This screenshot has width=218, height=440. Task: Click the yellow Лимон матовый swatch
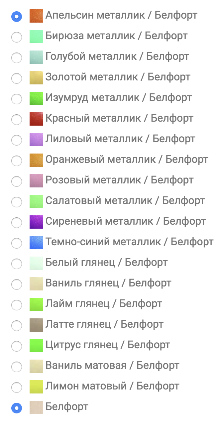coord(36,387)
